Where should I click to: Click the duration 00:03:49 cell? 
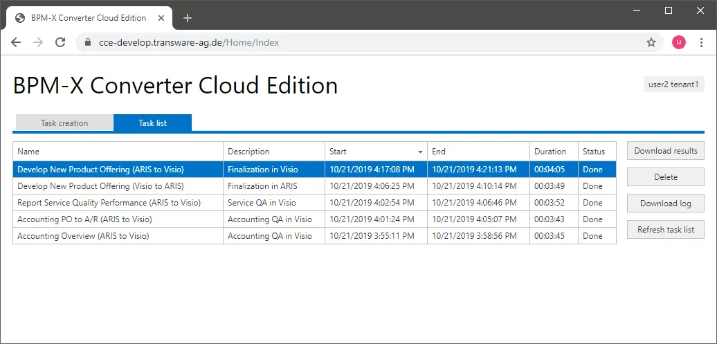tap(554, 186)
